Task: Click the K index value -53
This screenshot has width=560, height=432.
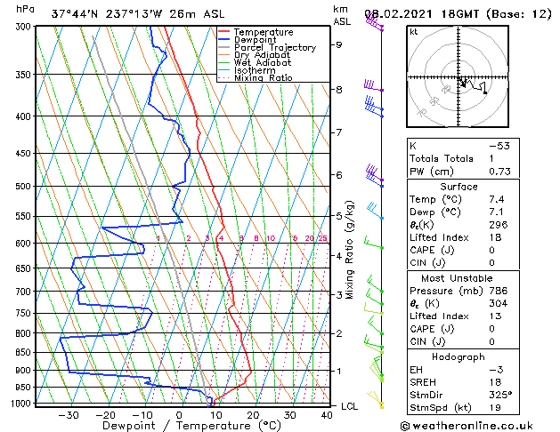Action: [499, 146]
